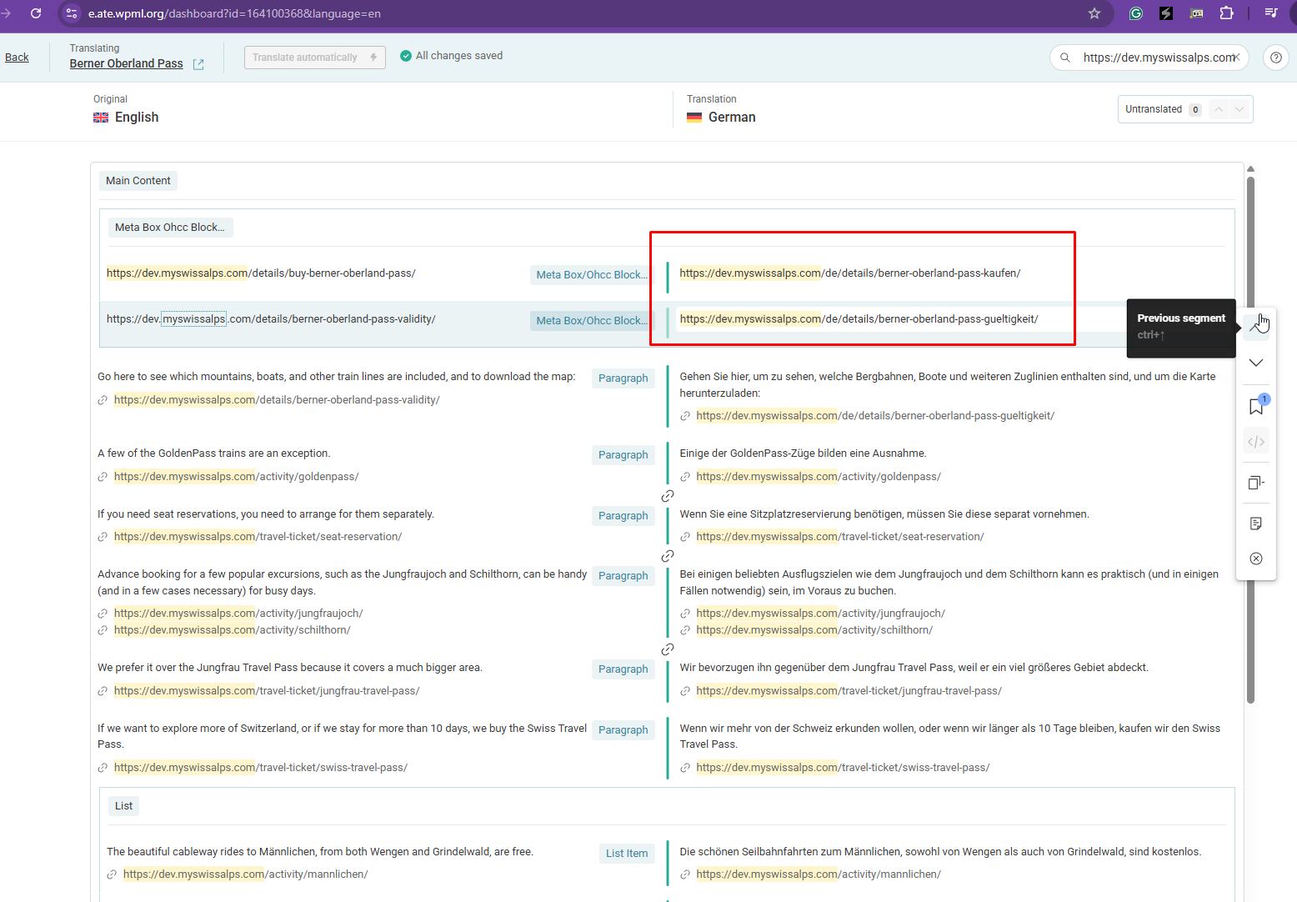The width and height of the screenshot is (1297, 902).
Task: Open the bookmark icon with badge 1
Action: coord(1256,406)
